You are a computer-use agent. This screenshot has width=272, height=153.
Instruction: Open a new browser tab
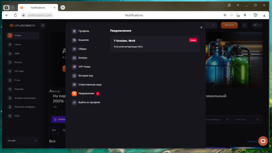click(63, 7)
